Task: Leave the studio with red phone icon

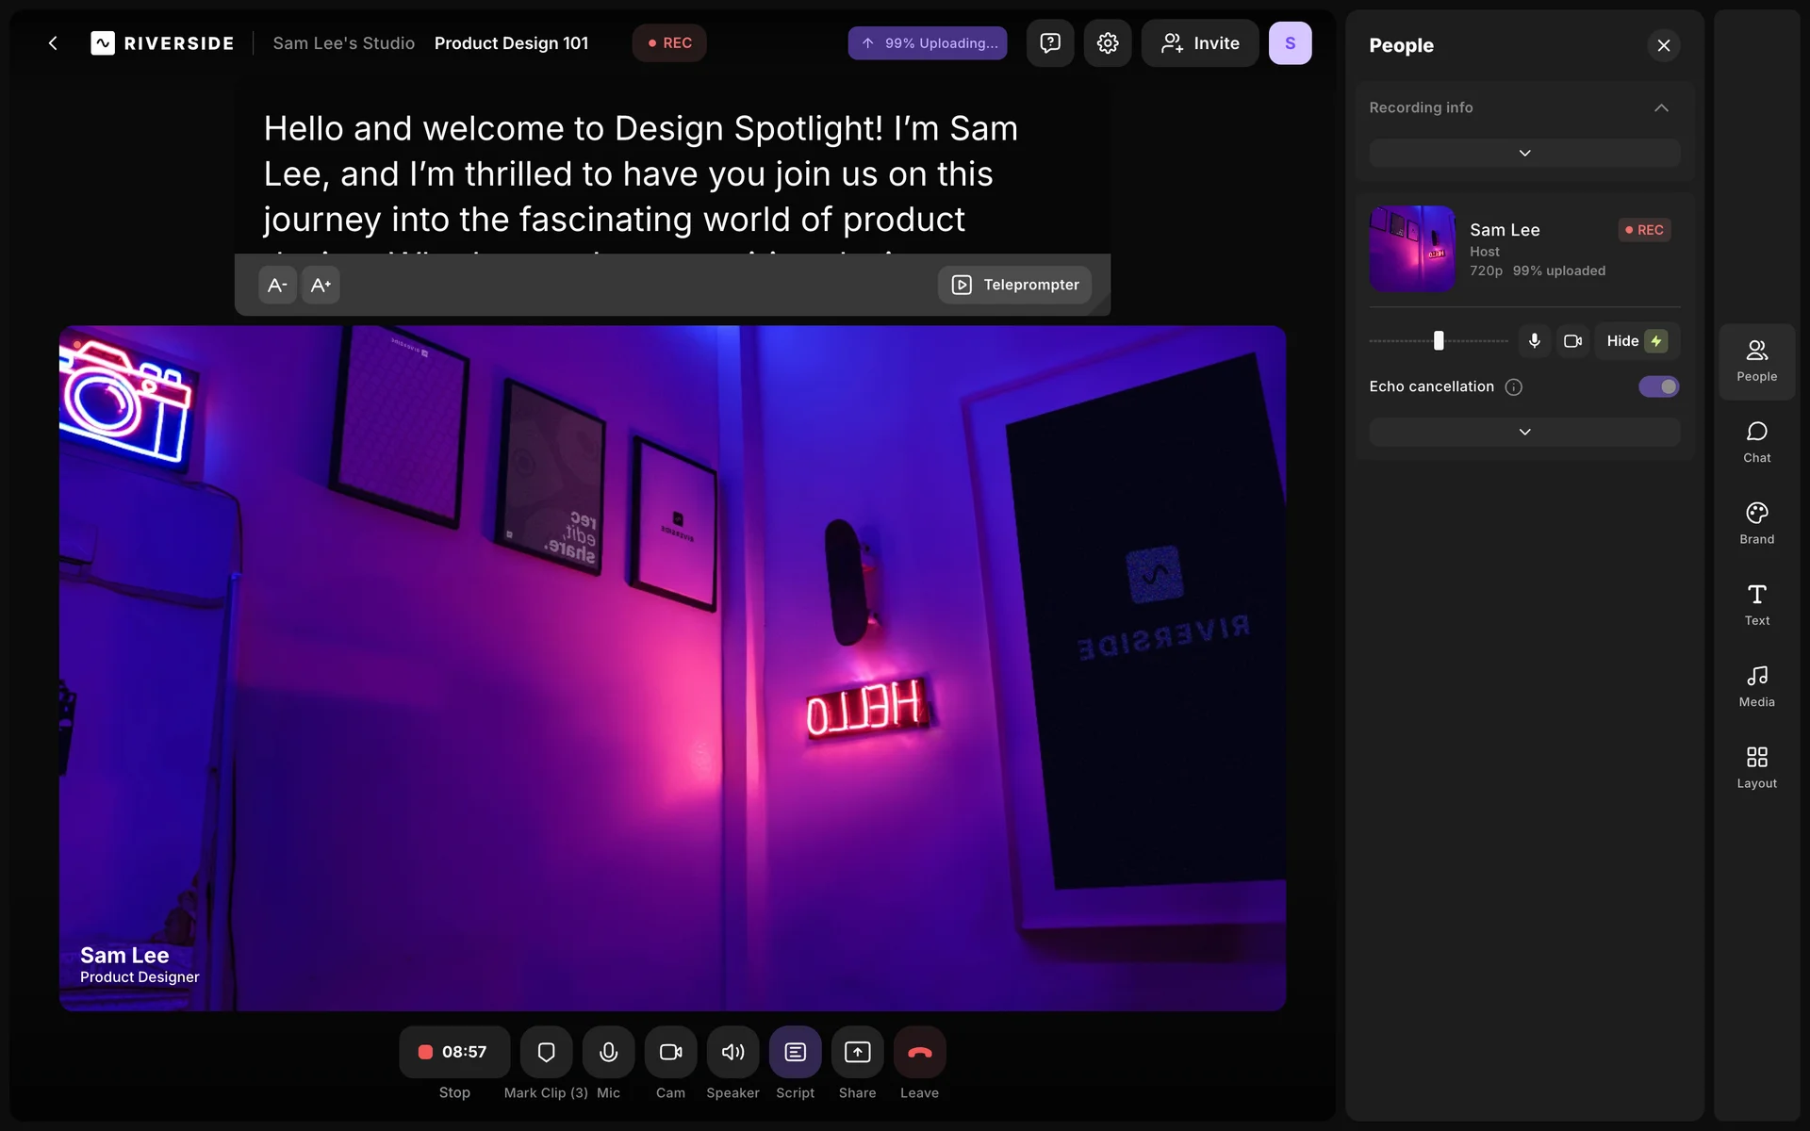Action: click(x=919, y=1052)
